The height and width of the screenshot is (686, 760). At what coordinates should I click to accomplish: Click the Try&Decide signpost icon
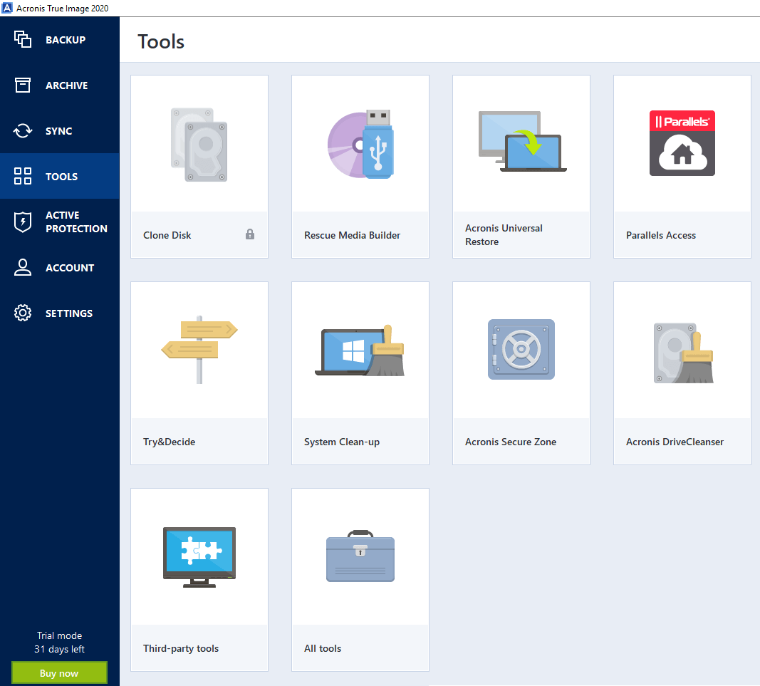tap(199, 350)
